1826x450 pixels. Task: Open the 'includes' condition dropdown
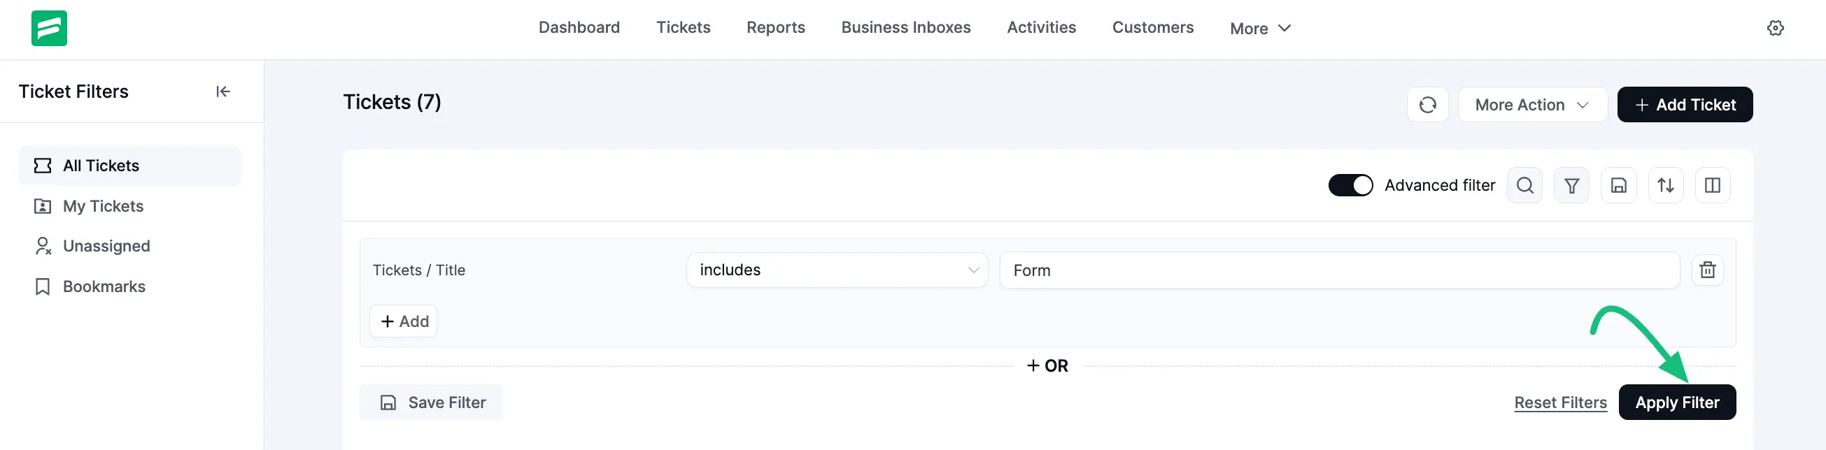pyautogui.click(x=837, y=270)
